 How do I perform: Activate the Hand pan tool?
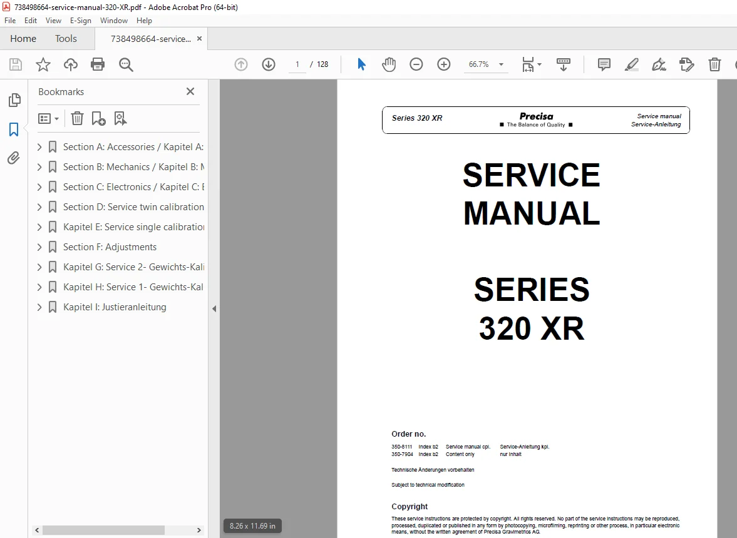(x=389, y=64)
